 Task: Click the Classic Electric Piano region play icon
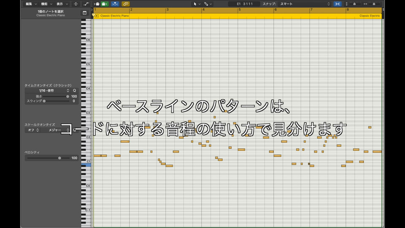coord(97,16)
